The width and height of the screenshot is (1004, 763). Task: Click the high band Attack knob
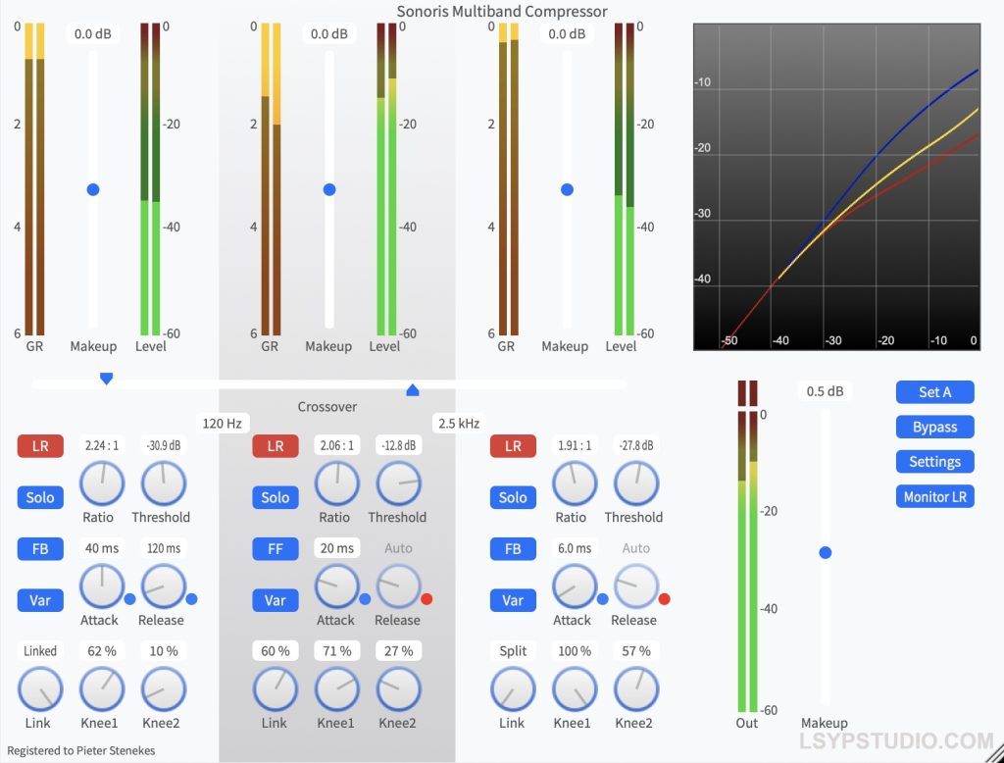[574, 587]
